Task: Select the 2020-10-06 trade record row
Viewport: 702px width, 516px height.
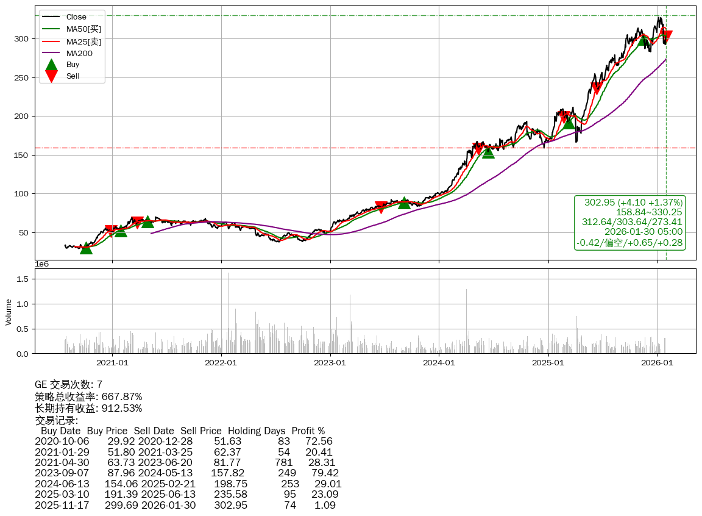Action: [x=183, y=442]
